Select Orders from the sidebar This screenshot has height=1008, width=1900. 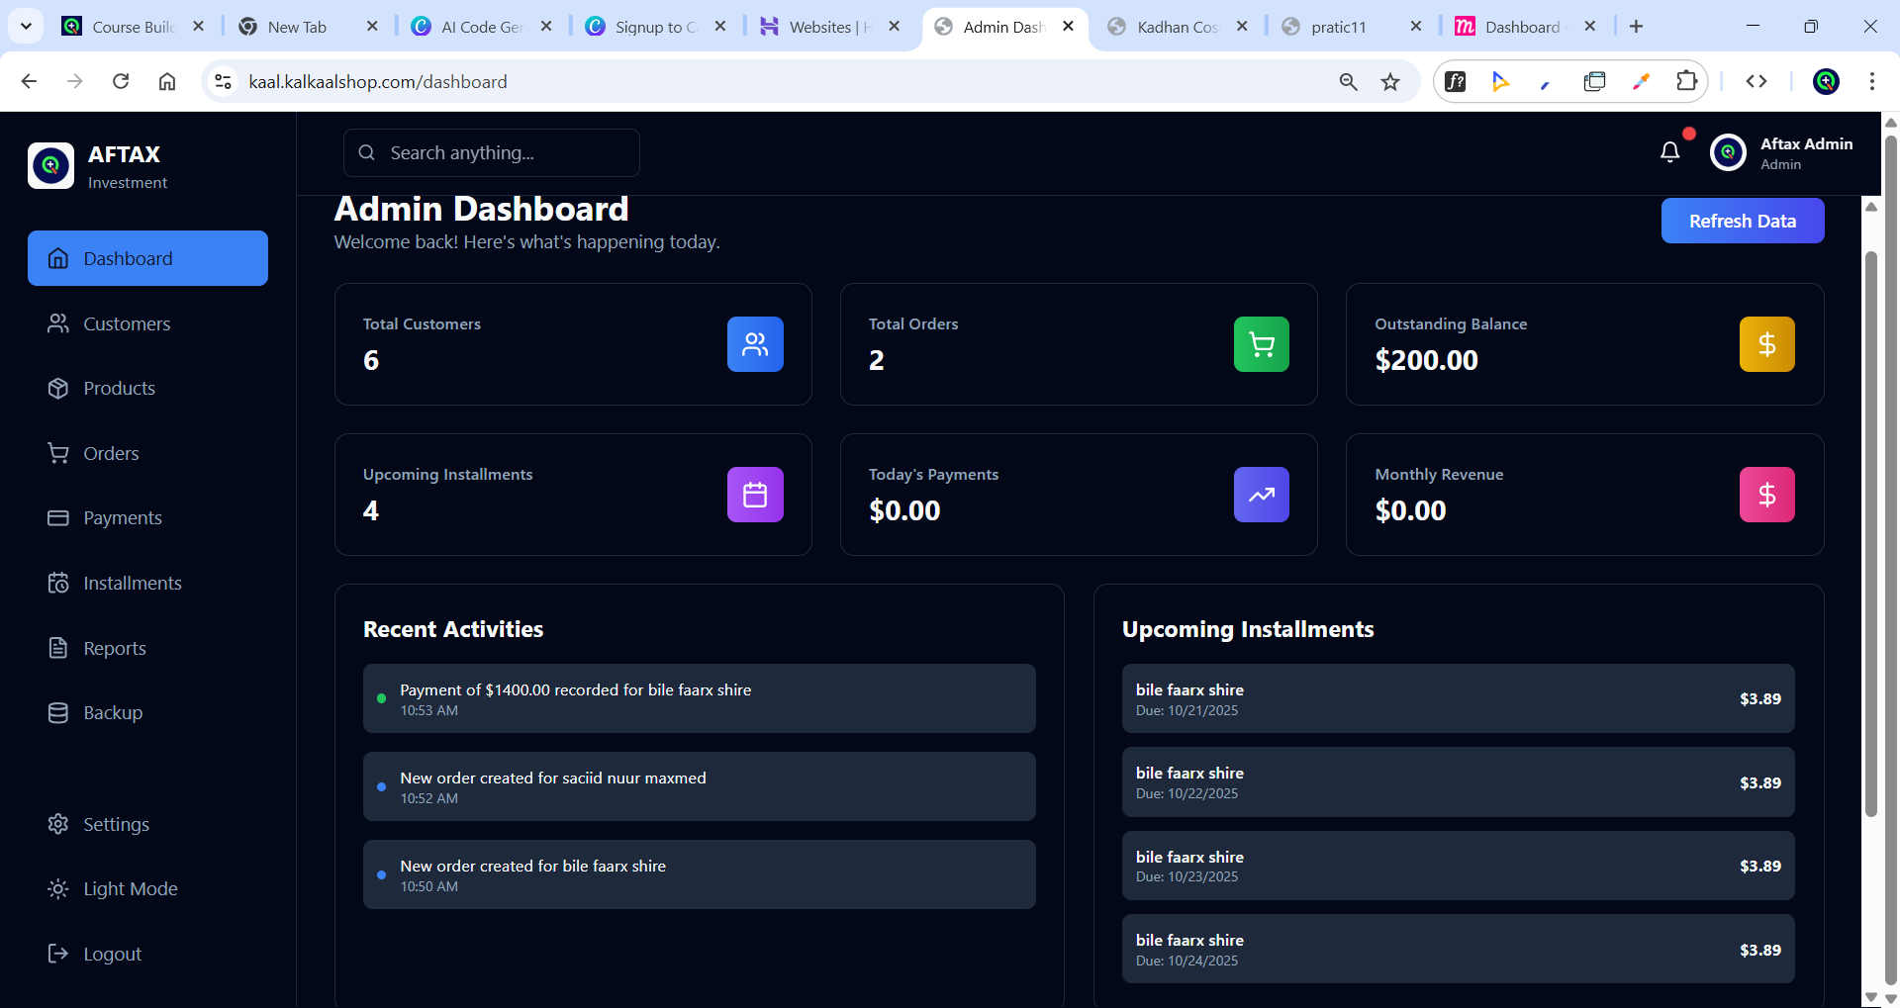tap(110, 453)
